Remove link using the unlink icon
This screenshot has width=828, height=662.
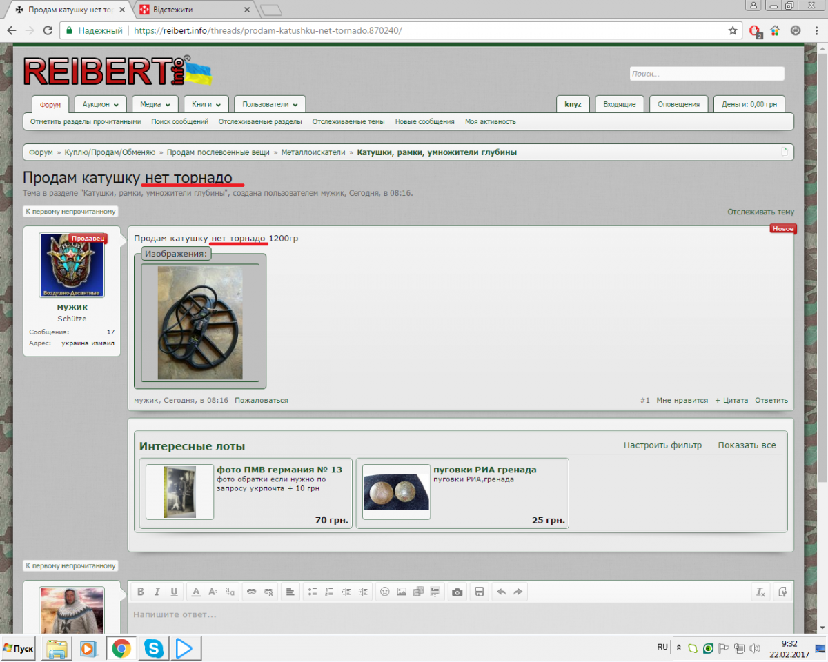click(x=269, y=592)
